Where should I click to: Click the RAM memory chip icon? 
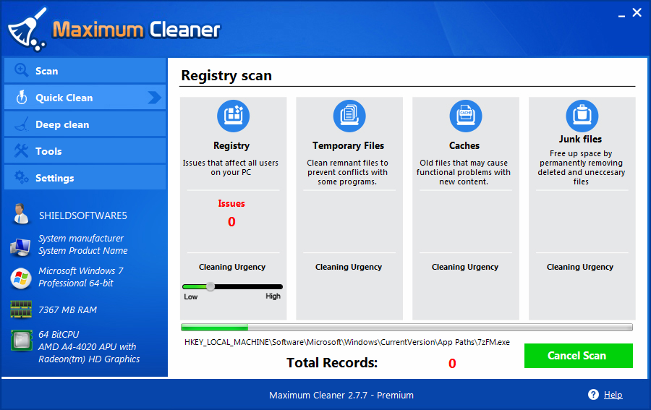pyautogui.click(x=21, y=309)
